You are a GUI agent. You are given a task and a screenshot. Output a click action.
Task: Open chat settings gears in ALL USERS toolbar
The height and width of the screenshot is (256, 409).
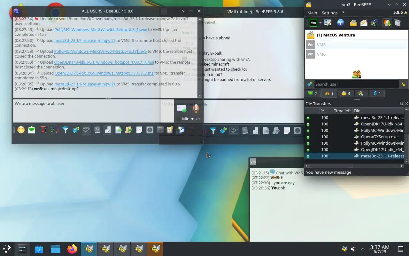coord(76,130)
